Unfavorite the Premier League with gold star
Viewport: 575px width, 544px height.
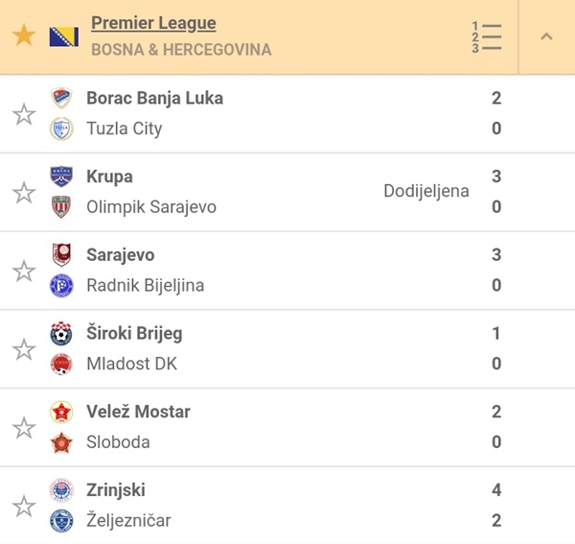tap(24, 36)
